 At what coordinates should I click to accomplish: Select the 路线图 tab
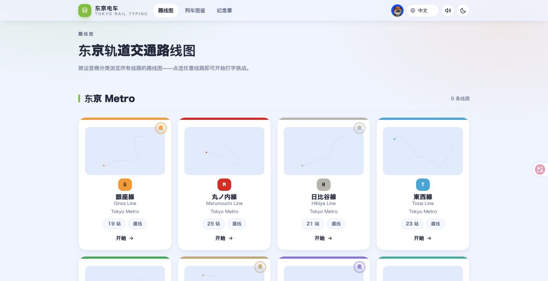pyautogui.click(x=166, y=11)
